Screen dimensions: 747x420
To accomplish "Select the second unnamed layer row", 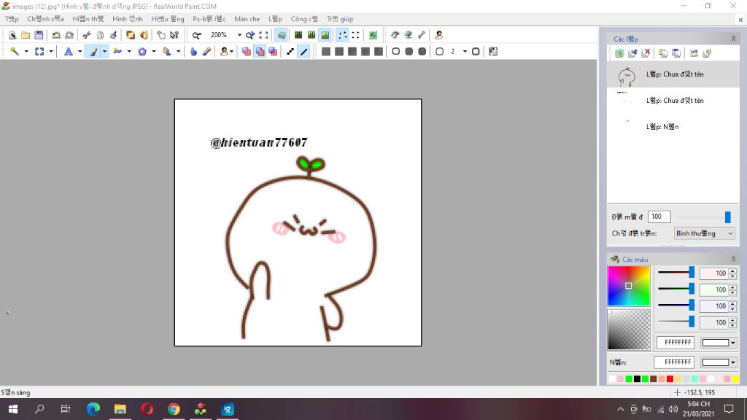I will (673, 101).
